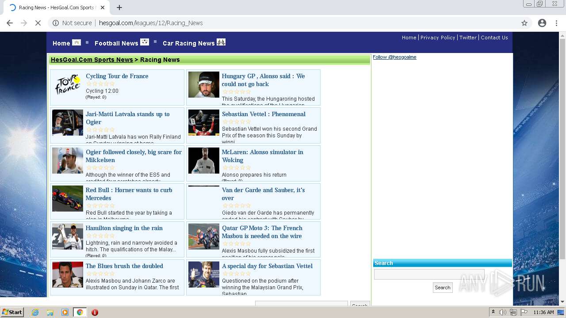The width and height of the screenshot is (566, 318).
Task: Click the McLaren Alonso thumbnail
Action: click(204, 160)
